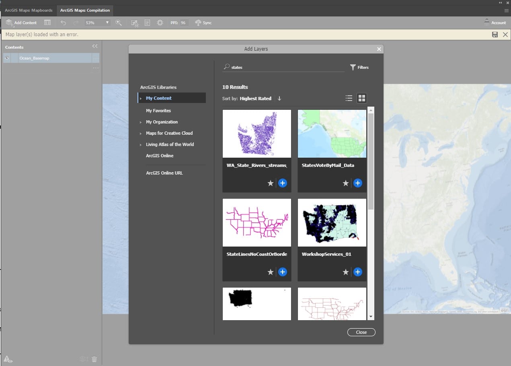Click the WorkshopServices_01 thumbnail

332,222
